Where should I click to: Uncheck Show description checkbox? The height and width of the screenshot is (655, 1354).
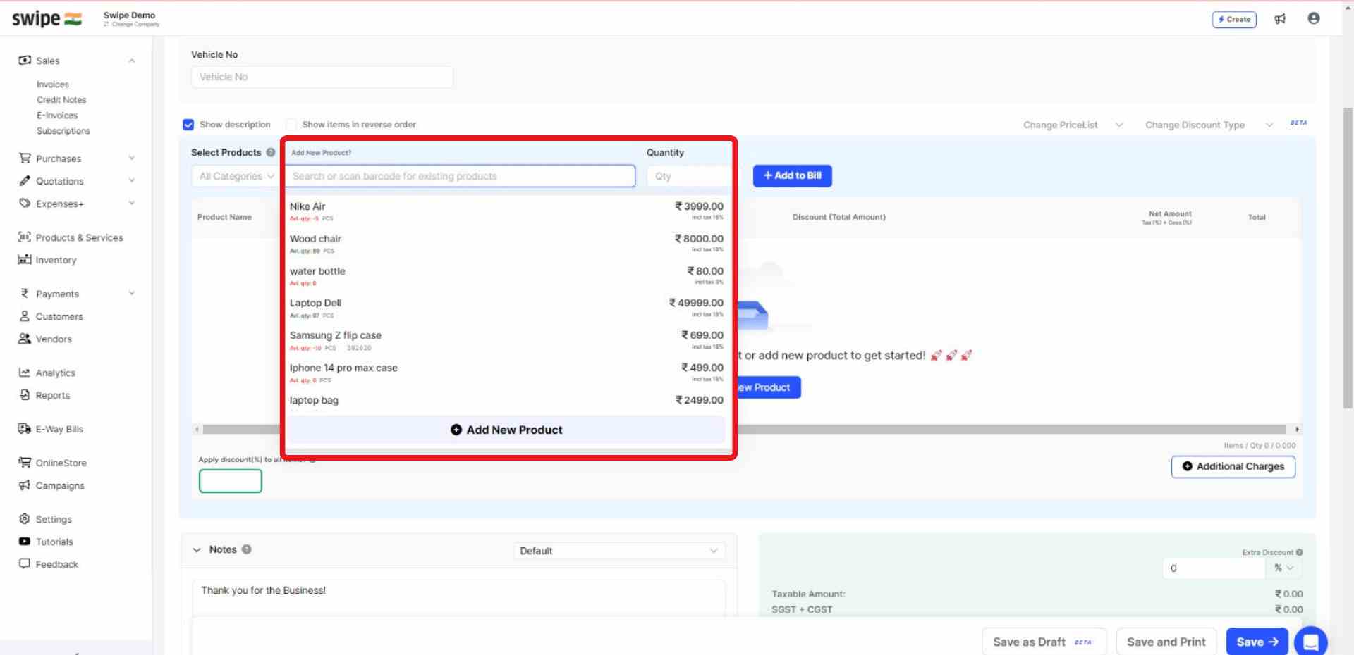coord(188,125)
